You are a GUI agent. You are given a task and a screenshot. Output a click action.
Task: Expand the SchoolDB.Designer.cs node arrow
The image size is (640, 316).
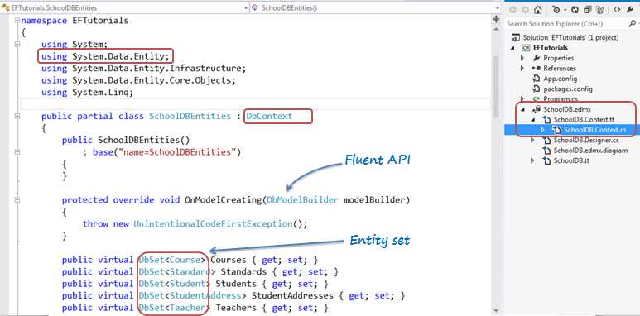[x=532, y=141]
